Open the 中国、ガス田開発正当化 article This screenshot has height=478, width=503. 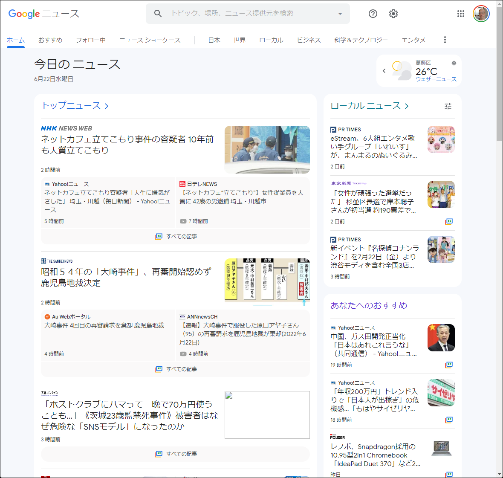click(374, 345)
